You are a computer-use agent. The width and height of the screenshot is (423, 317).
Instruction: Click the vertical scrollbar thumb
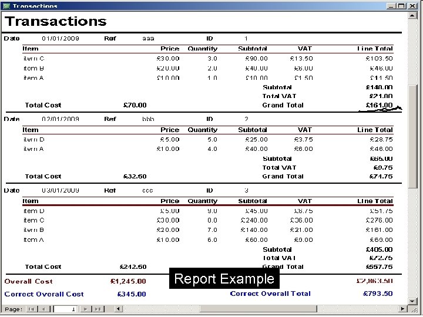tap(413, 136)
